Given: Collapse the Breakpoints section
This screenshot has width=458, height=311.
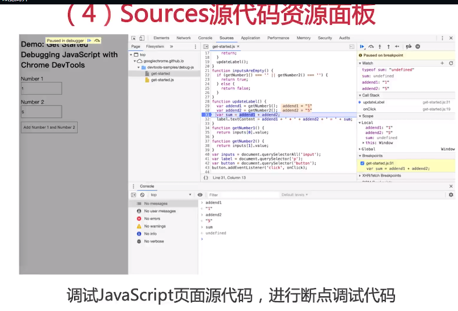Looking at the screenshot, I should tap(360, 156).
